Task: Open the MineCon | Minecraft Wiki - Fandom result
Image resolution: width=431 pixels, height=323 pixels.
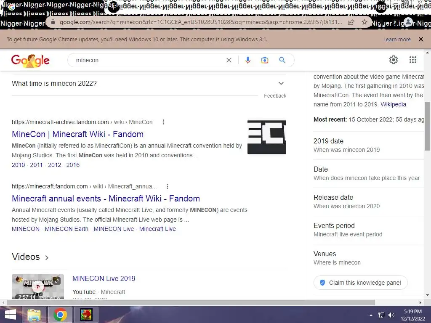Action: [x=77, y=134]
